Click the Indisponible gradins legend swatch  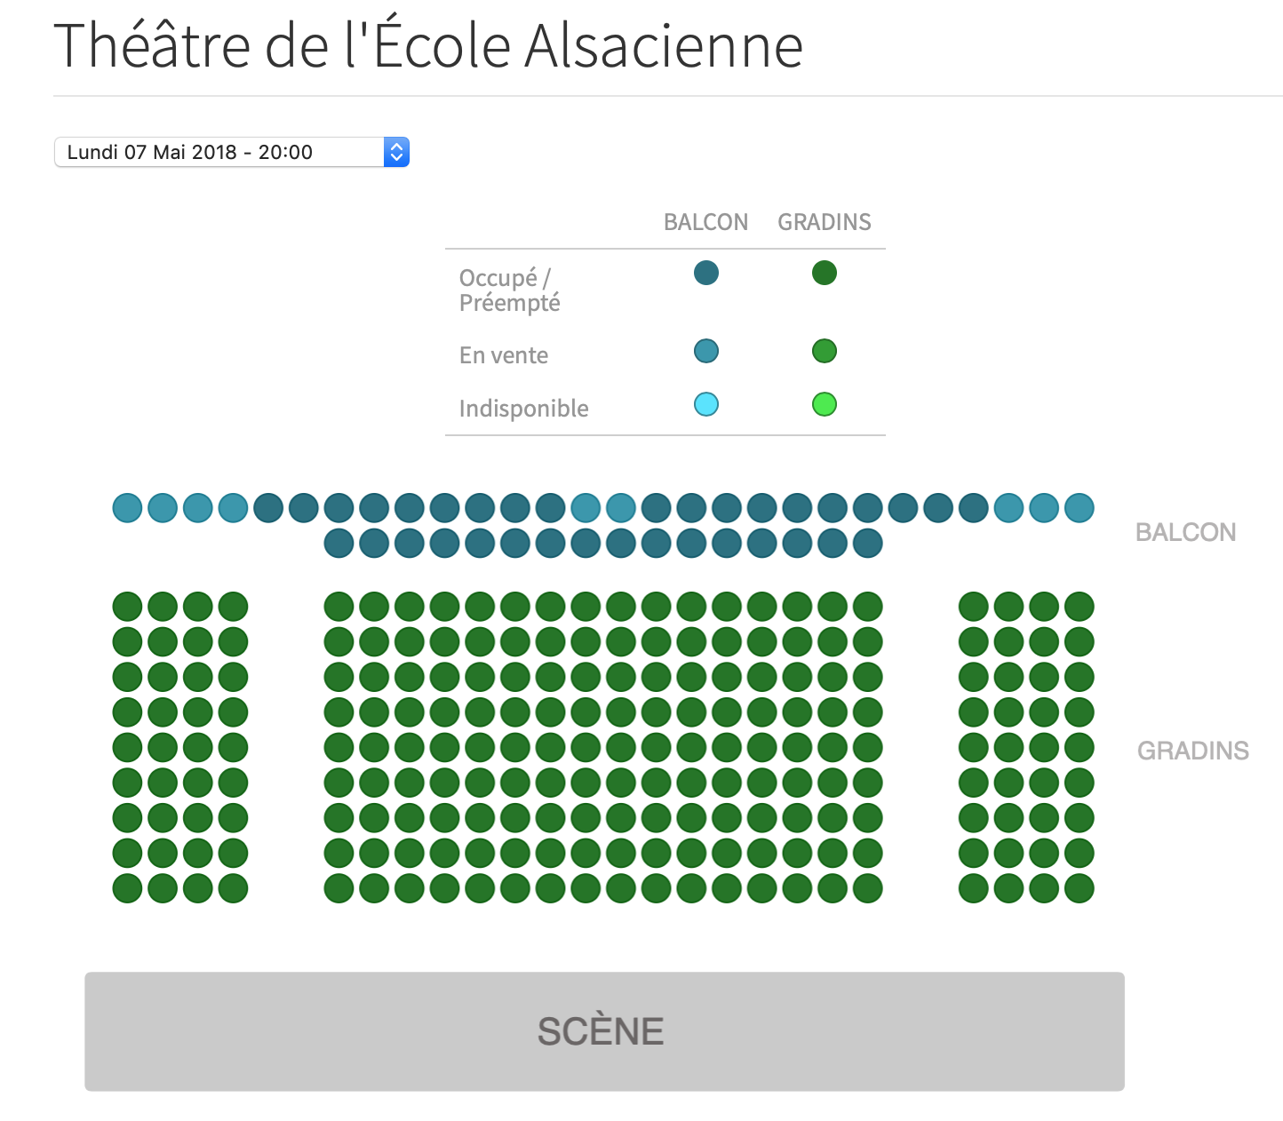825,404
